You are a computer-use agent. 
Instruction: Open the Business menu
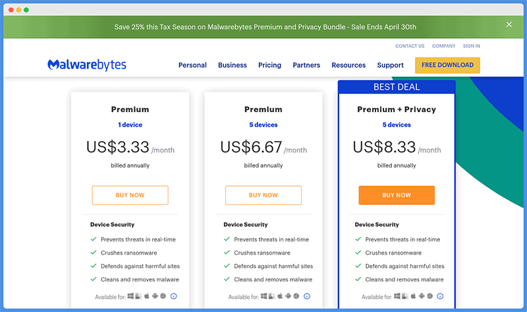tap(233, 65)
